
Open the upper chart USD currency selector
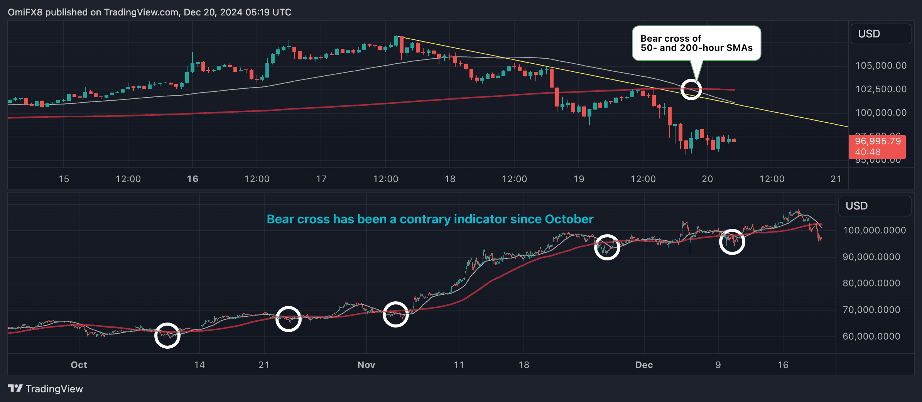click(881, 34)
